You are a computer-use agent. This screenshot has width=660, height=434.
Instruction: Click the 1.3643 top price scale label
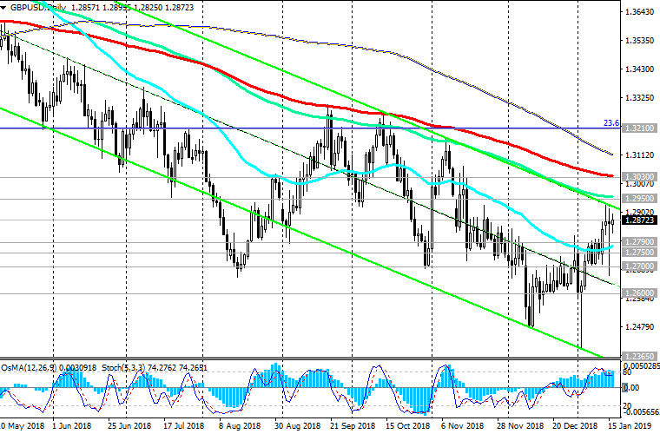coord(638,12)
